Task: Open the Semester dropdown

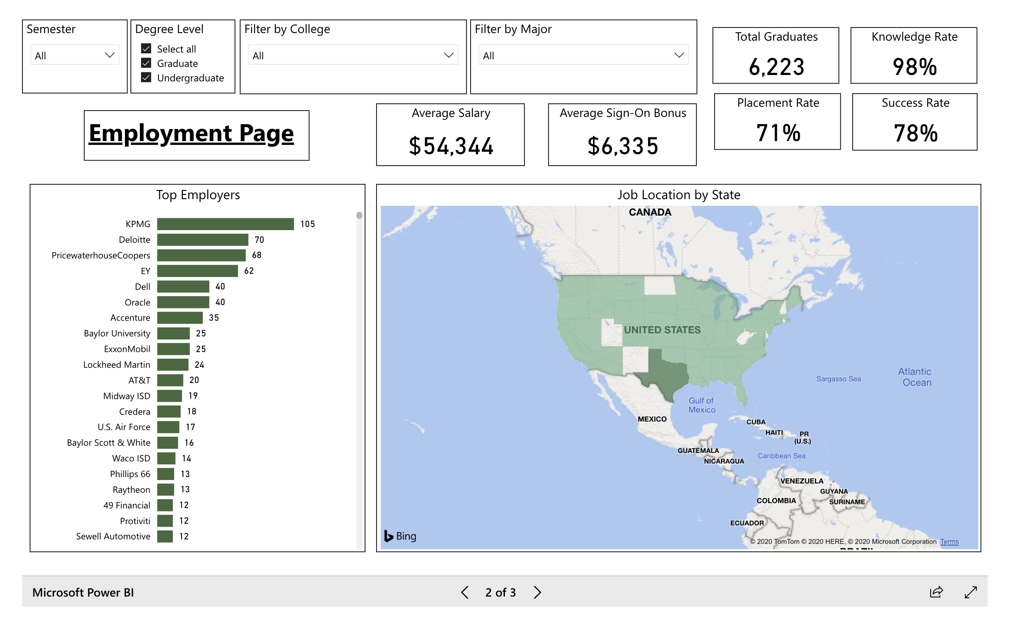Action: click(75, 56)
